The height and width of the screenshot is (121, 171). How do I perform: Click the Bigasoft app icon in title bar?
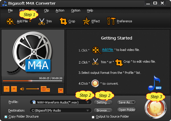tap(4, 3)
